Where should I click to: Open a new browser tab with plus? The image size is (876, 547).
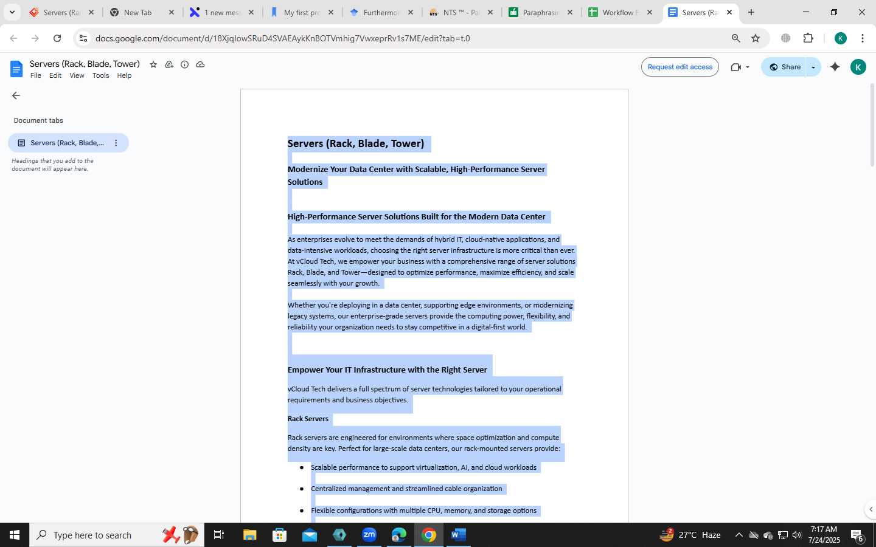pyautogui.click(x=751, y=12)
